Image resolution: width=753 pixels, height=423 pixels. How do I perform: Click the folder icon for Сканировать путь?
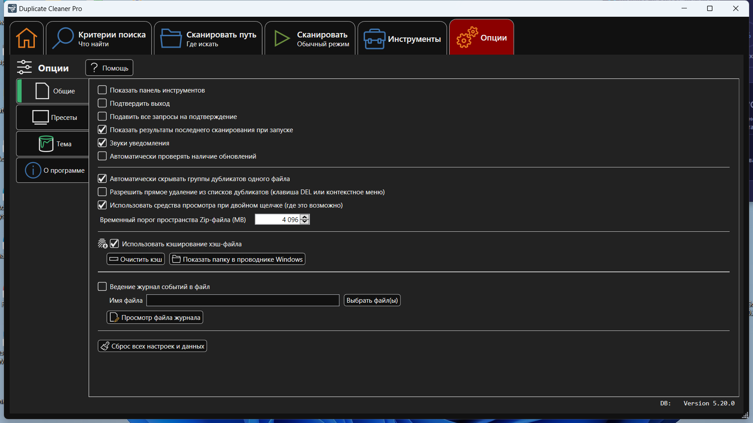(171, 38)
